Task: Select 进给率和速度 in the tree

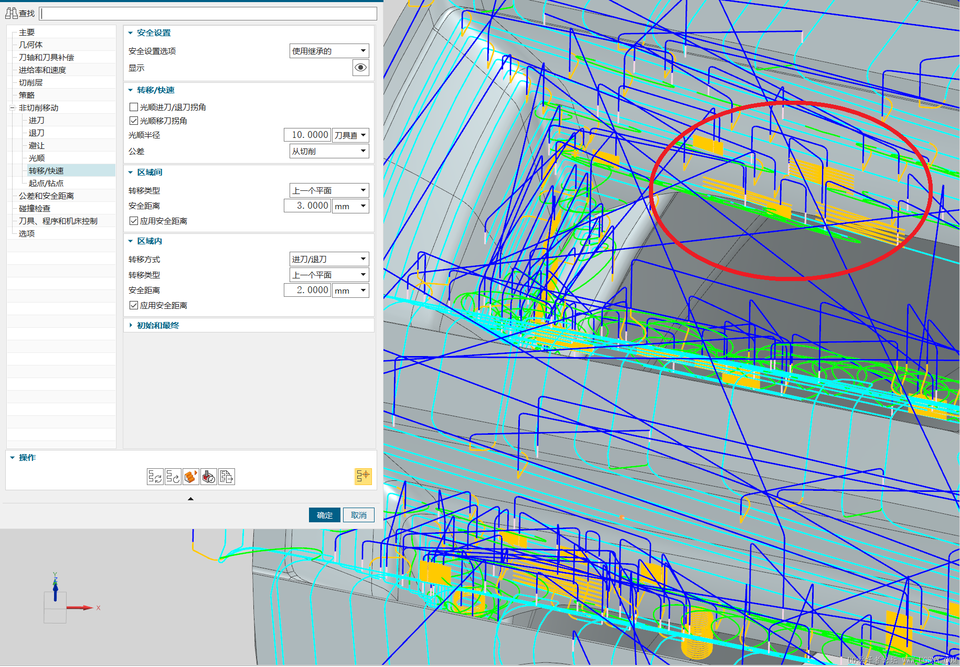Action: tap(42, 70)
